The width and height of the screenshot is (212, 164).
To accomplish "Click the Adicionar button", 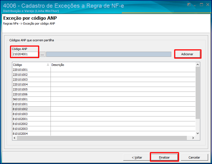I will coord(187,54).
